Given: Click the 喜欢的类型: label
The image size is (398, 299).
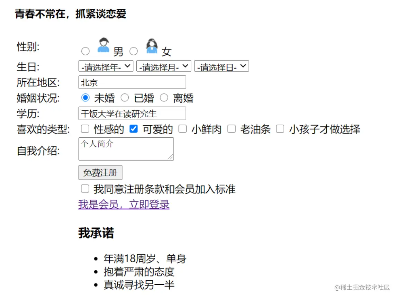Looking at the screenshot, I should click(43, 129).
